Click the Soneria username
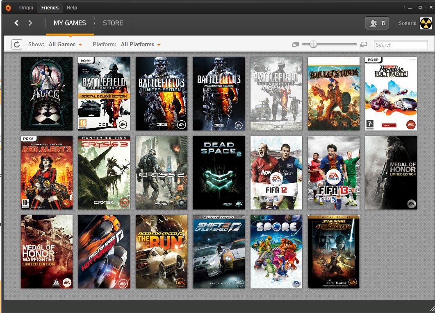Screen dimensions: 435x313 (407, 23)
